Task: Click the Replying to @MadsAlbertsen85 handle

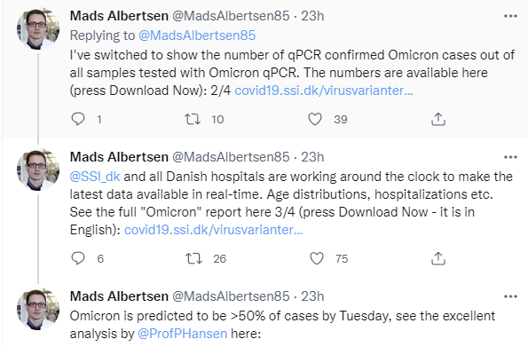Action: click(x=197, y=35)
